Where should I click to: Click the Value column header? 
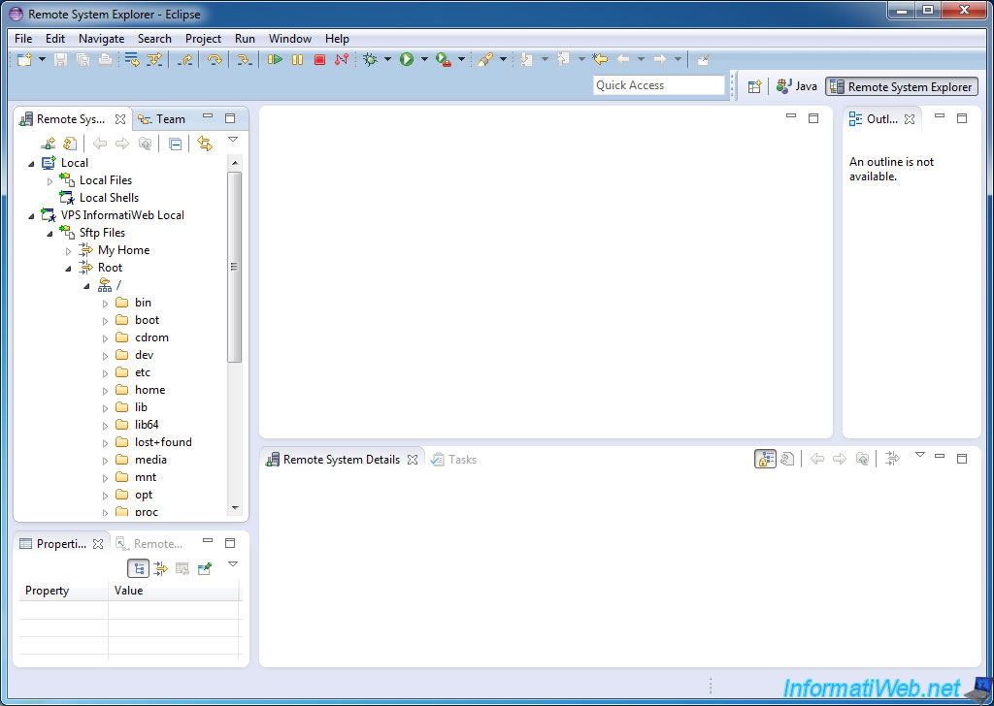175,591
